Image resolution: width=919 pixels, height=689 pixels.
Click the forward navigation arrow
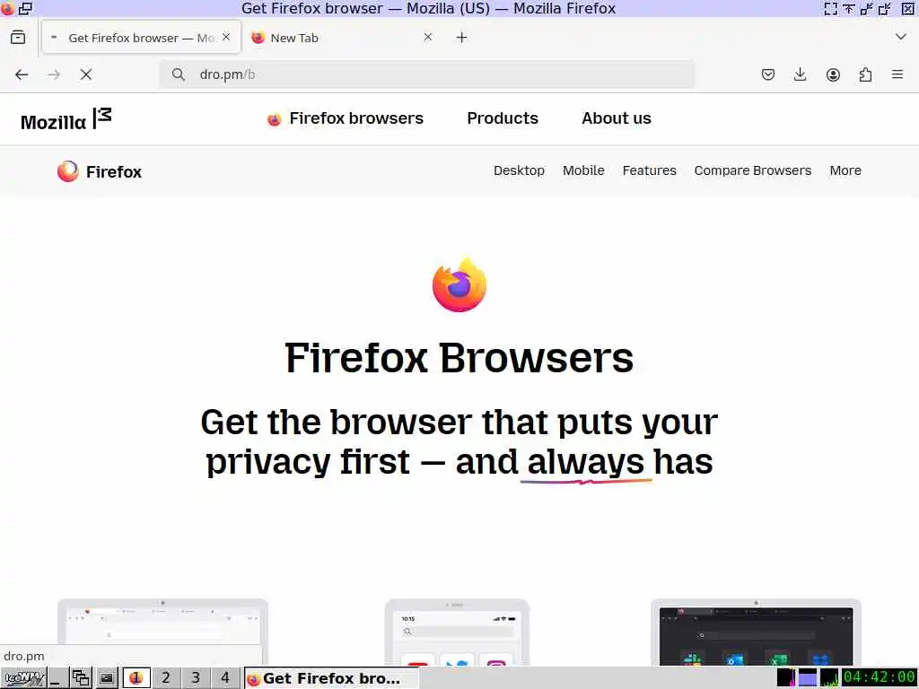(x=54, y=74)
